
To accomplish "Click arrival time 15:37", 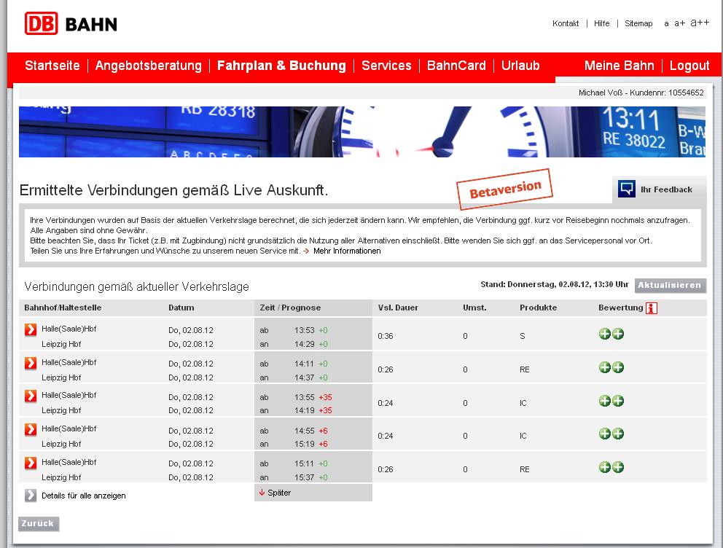I will click(305, 477).
